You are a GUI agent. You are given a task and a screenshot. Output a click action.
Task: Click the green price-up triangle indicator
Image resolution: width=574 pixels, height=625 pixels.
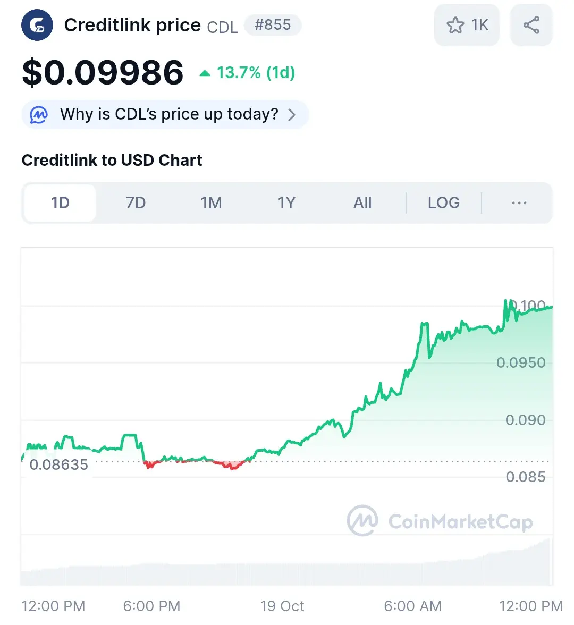[205, 73]
